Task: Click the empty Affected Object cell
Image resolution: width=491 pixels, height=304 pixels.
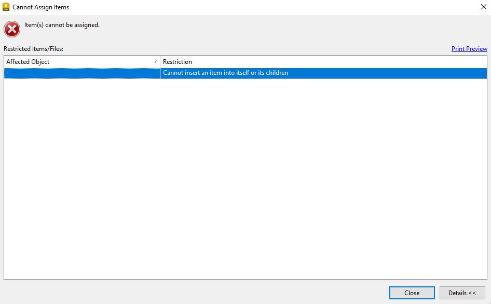Action: coord(78,73)
